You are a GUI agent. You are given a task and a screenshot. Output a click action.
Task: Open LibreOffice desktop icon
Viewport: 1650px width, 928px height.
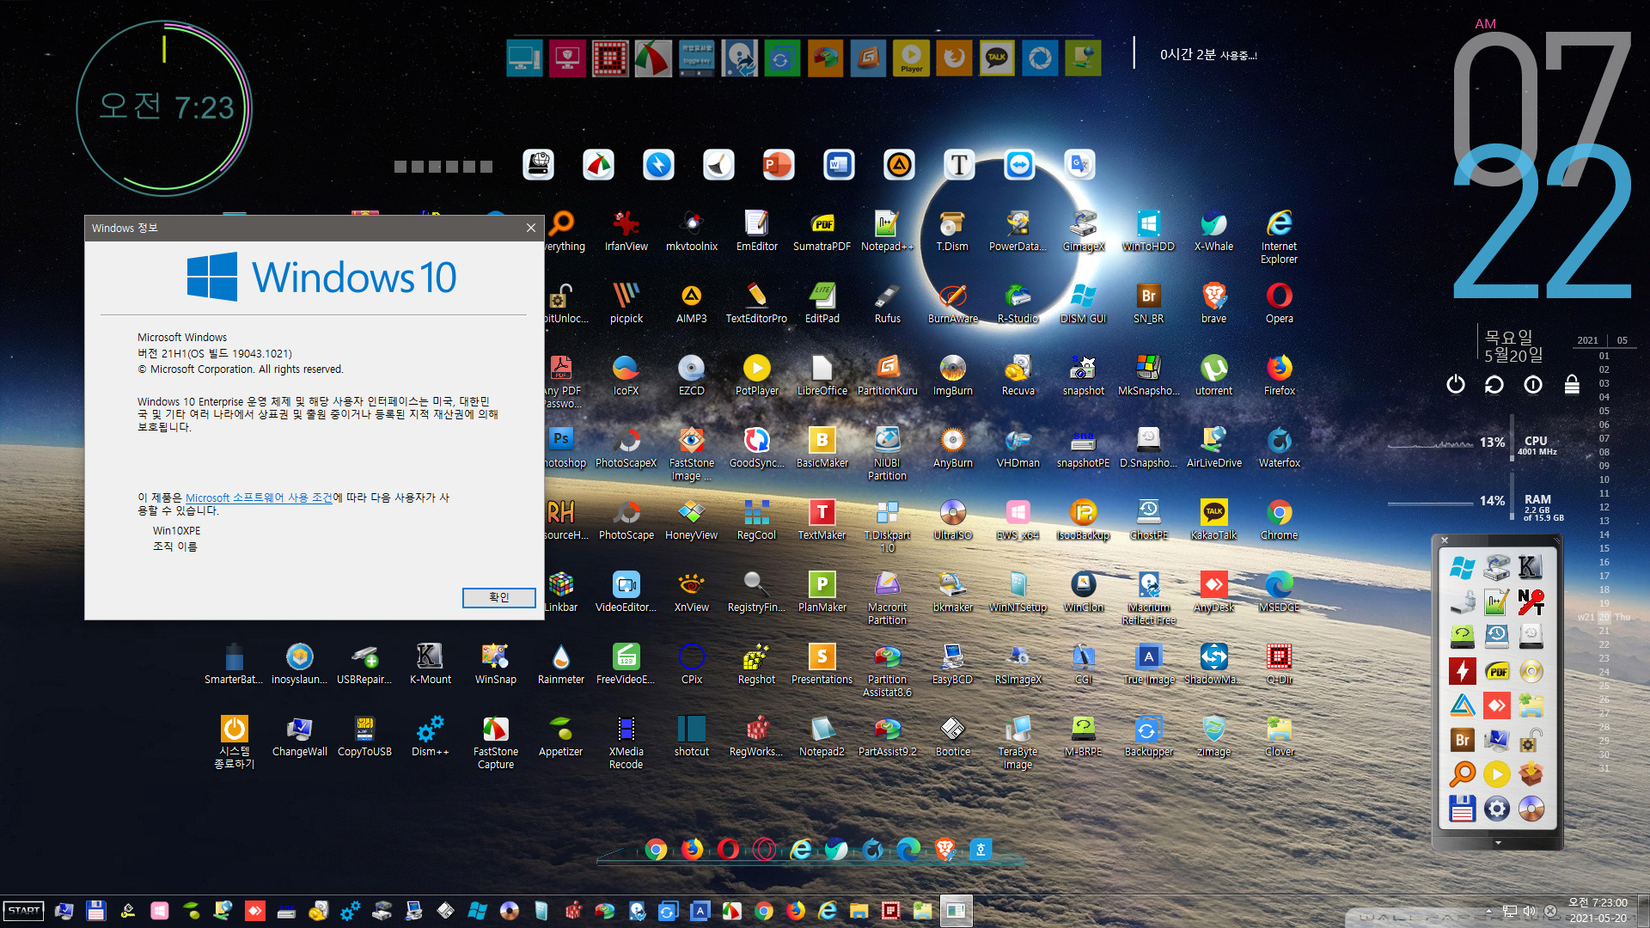click(x=822, y=375)
